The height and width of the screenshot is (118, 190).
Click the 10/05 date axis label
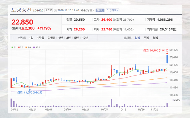(x=104, y=109)
